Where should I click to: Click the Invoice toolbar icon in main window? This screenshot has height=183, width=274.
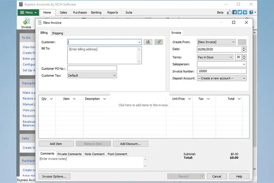click(26, 23)
